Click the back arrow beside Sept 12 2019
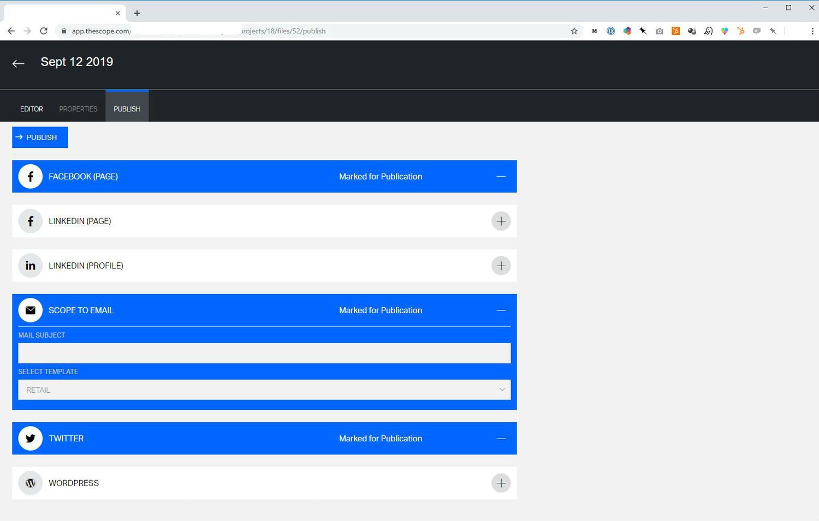The image size is (819, 521). point(18,63)
